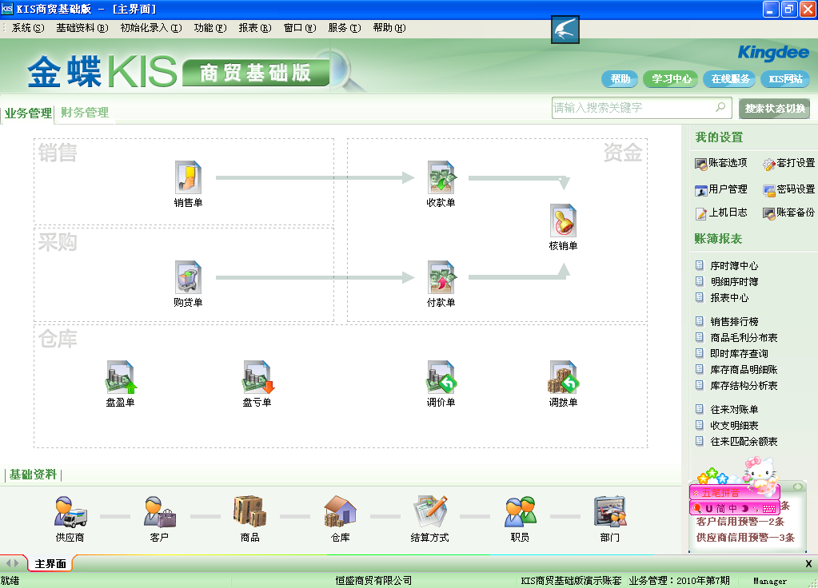Open the 部门 department icon
This screenshot has width=818, height=588.
610,512
